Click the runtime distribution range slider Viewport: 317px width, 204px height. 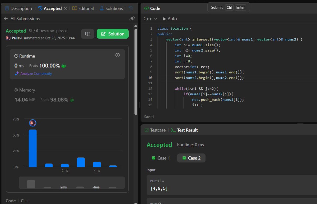pyautogui.click(x=72, y=183)
